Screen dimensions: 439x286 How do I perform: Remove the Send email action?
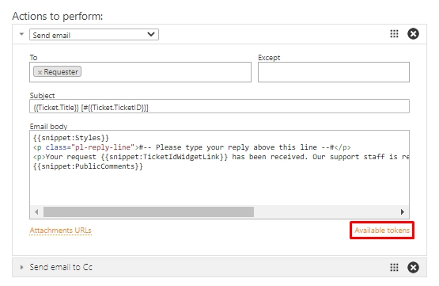pyautogui.click(x=413, y=34)
